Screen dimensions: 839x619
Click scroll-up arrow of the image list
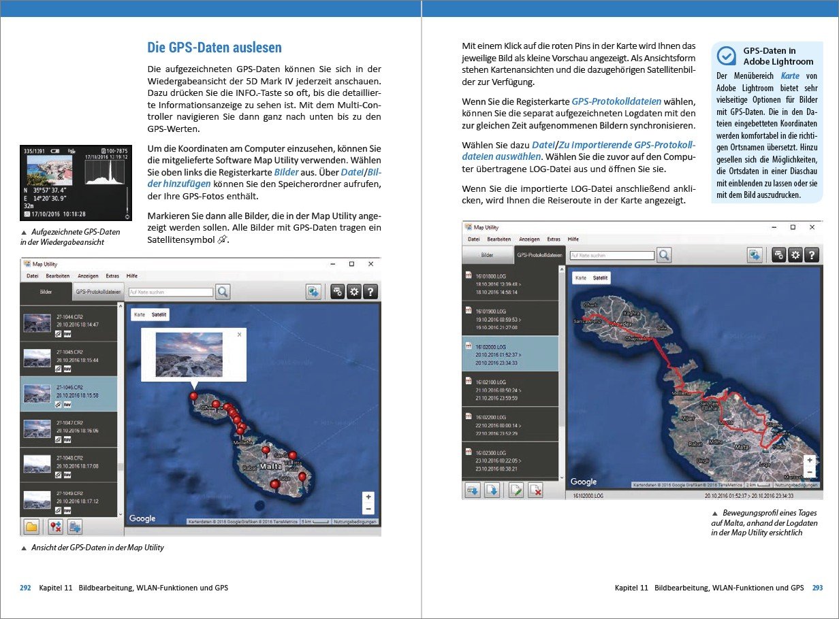point(121,307)
